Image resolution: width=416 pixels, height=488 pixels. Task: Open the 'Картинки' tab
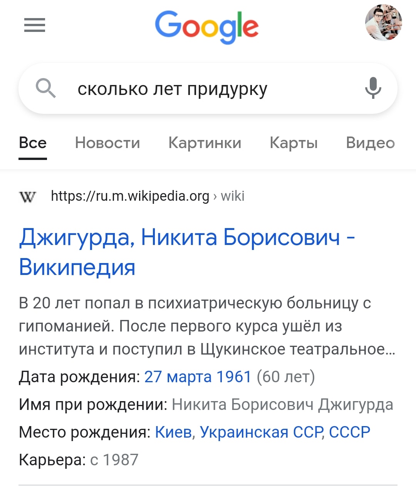(205, 143)
